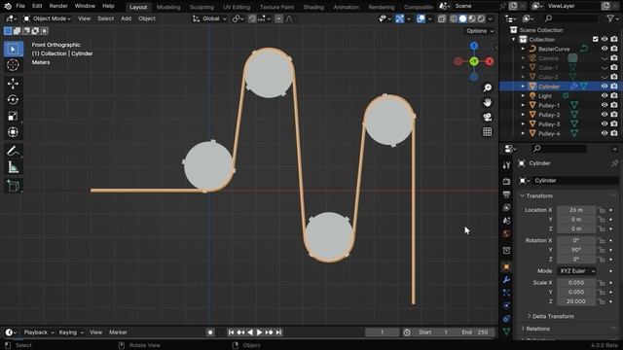Open the Render menu
The height and width of the screenshot is (350, 623).
[58, 6]
